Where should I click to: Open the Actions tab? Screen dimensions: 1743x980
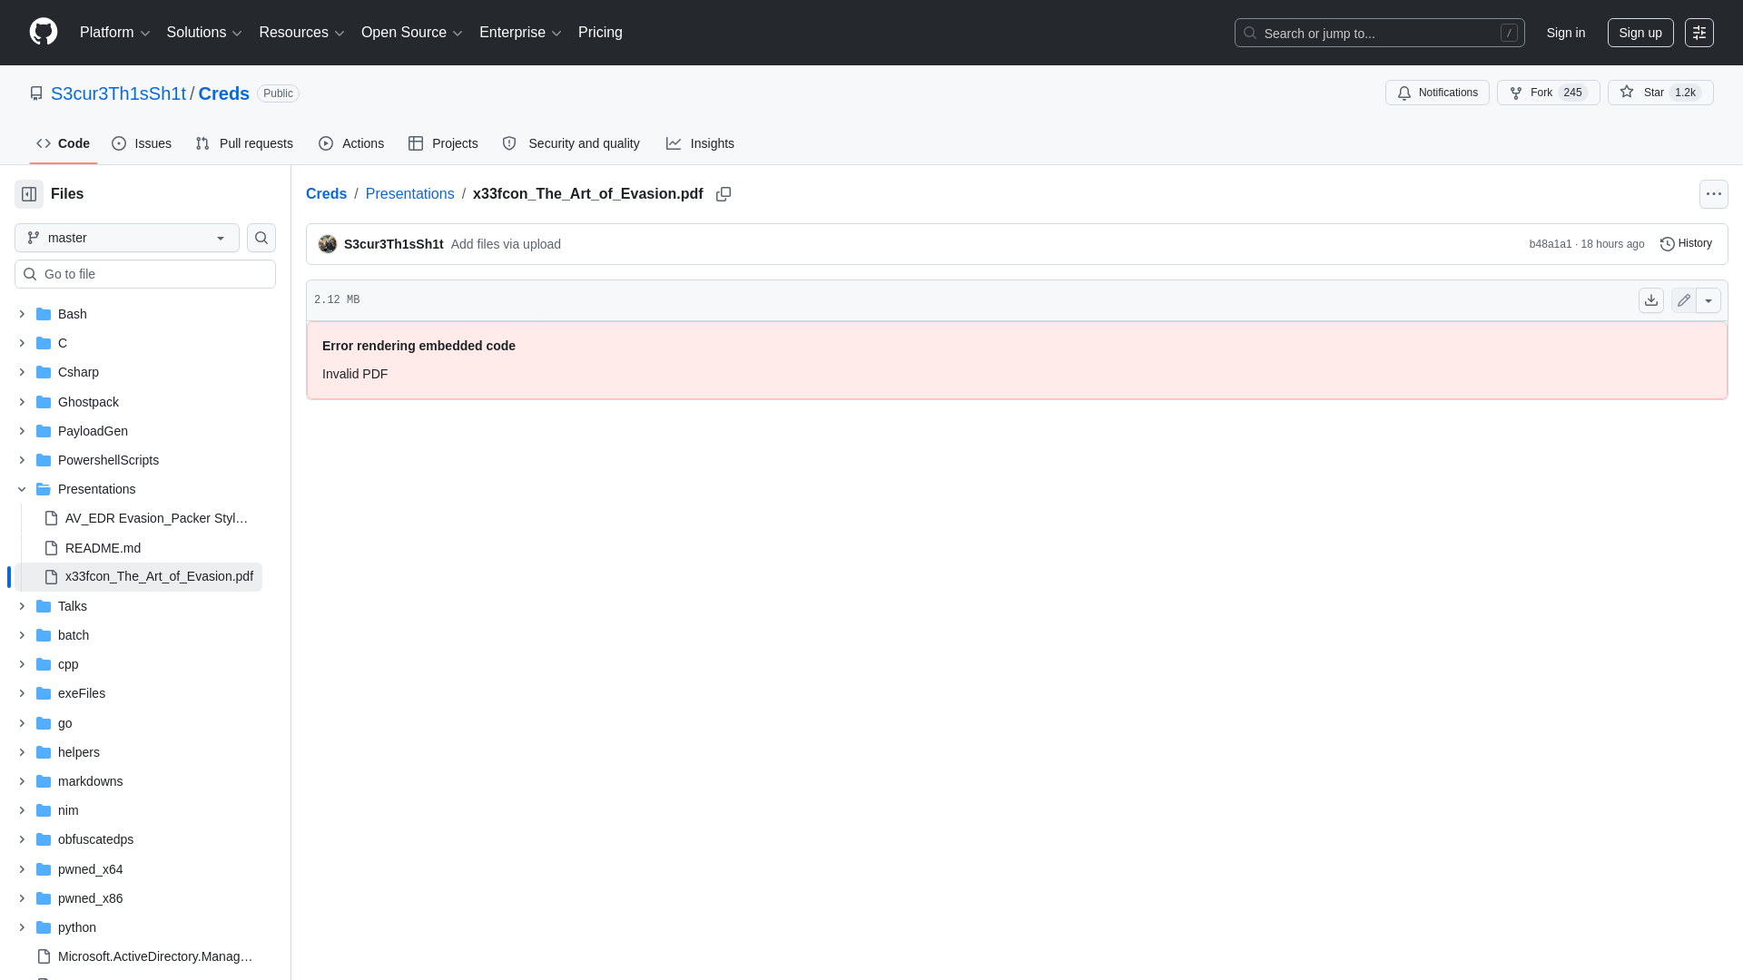[x=351, y=143]
